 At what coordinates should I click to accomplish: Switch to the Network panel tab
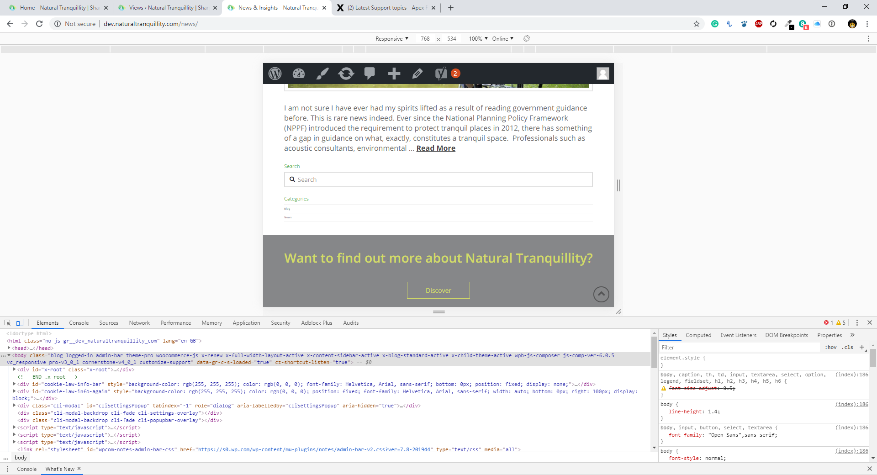(x=139, y=323)
